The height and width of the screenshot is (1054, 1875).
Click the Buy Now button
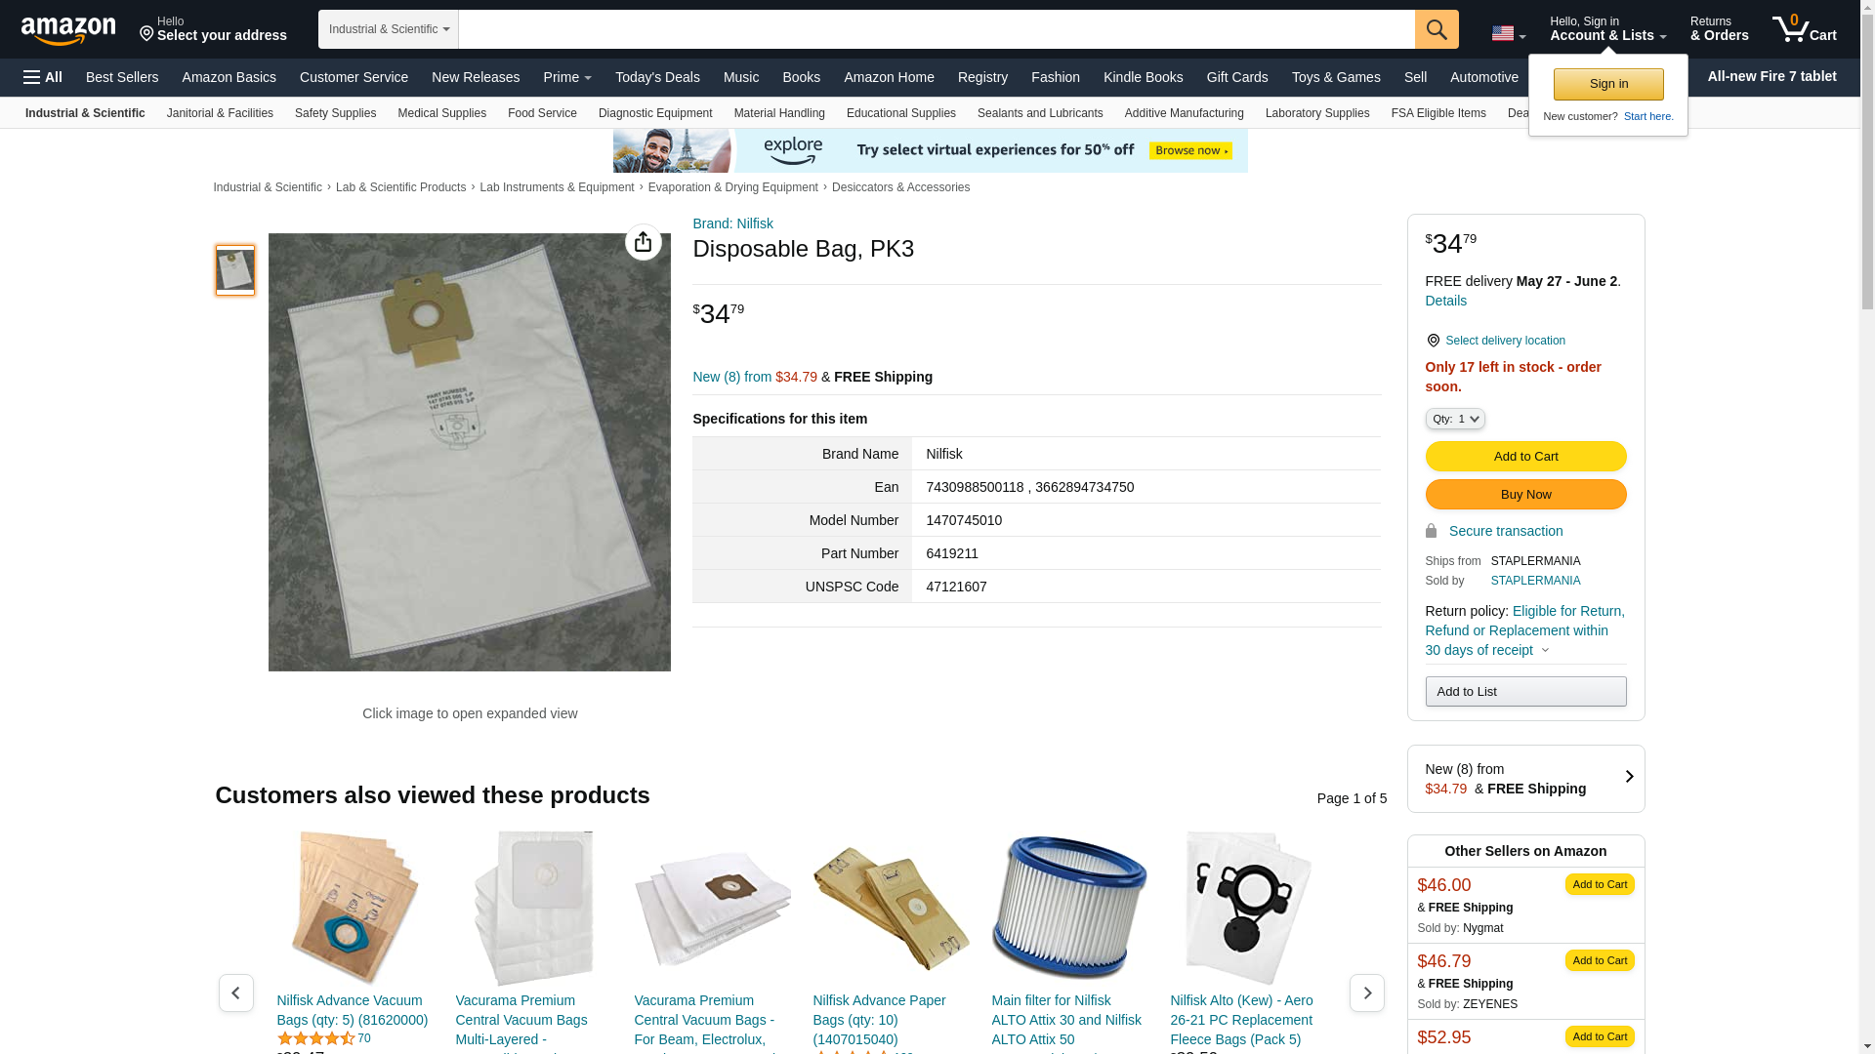(1525, 494)
